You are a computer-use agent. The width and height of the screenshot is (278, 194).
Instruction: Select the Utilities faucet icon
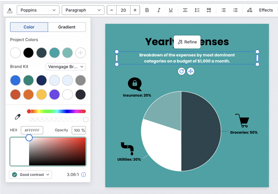(x=127, y=149)
